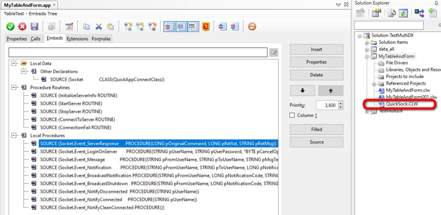This screenshot has height=215, width=441.
Task: Collapse the Procedure Routines node
Action: tap(14, 88)
